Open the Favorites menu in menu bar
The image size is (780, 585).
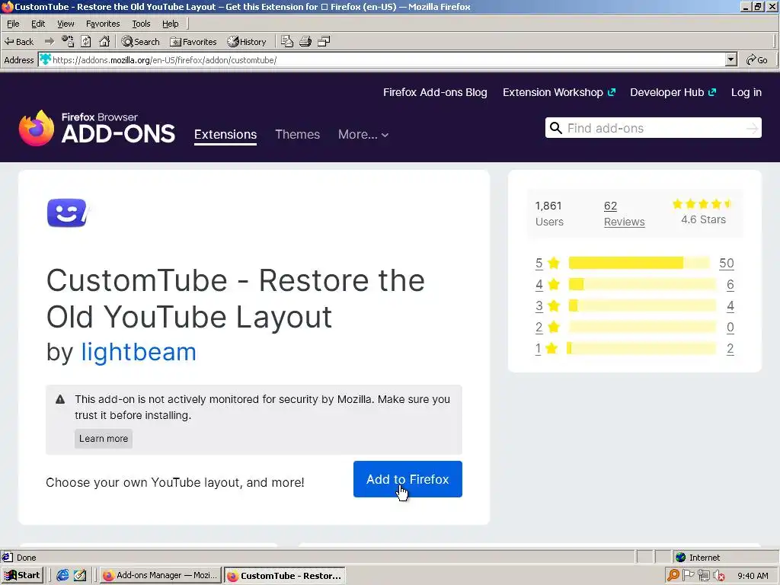[x=103, y=24]
